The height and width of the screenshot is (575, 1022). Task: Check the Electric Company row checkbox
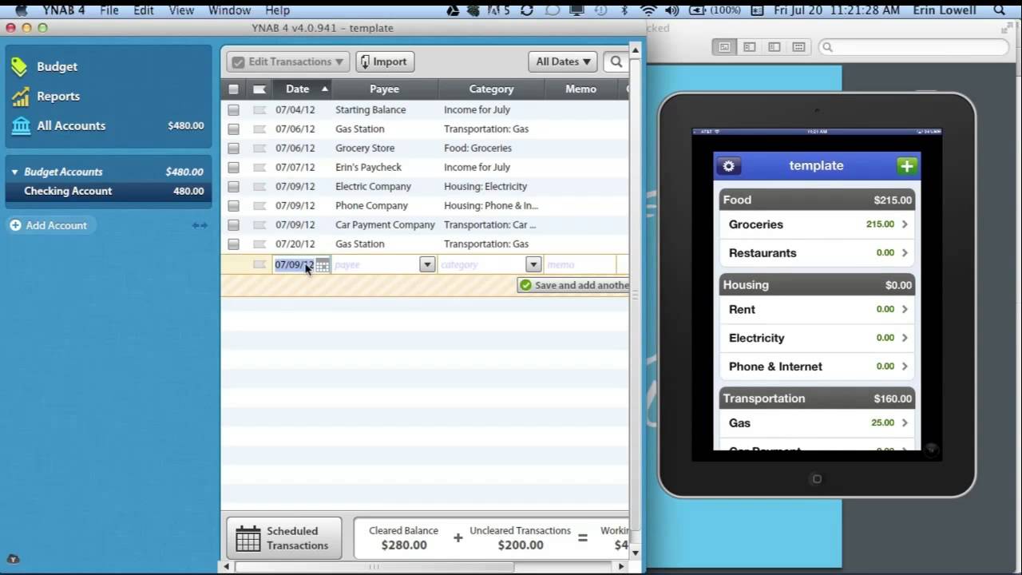click(x=233, y=187)
